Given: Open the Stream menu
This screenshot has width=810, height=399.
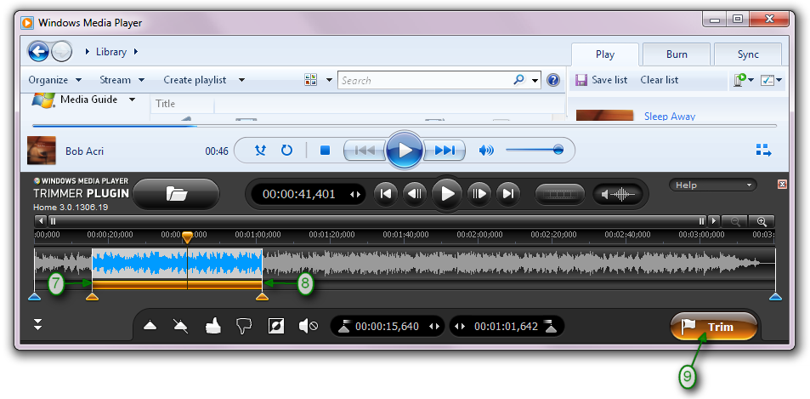Looking at the screenshot, I should click(122, 80).
